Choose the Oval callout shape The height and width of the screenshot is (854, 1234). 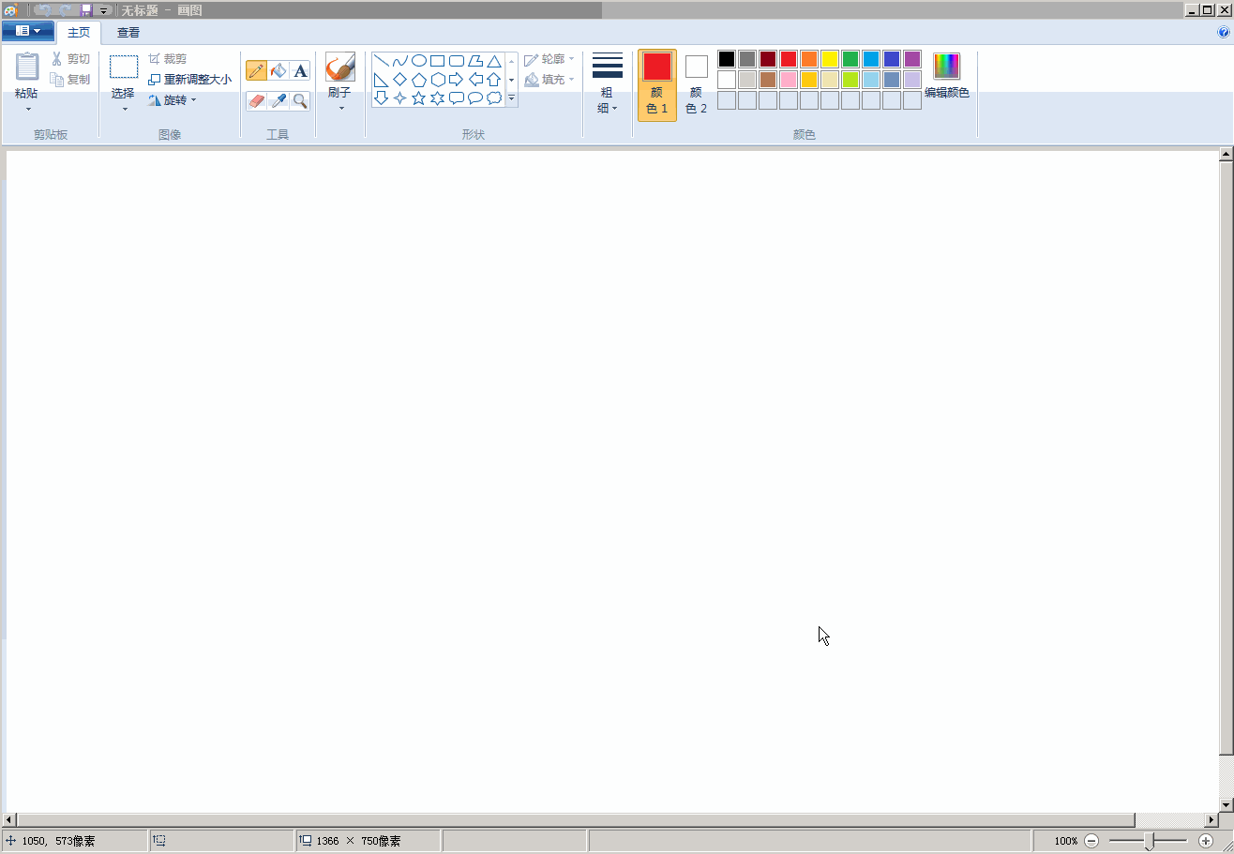click(x=475, y=97)
